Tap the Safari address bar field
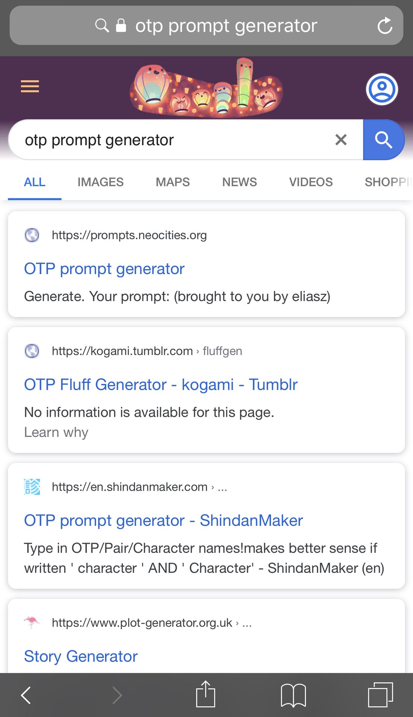The width and height of the screenshot is (413, 717). (x=206, y=25)
